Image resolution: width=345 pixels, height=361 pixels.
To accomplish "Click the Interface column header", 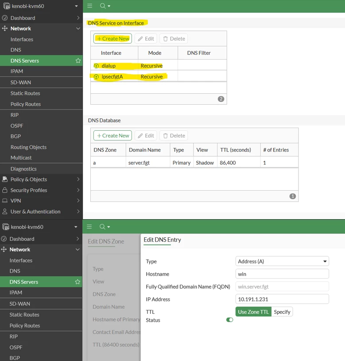I will pyautogui.click(x=114, y=53).
